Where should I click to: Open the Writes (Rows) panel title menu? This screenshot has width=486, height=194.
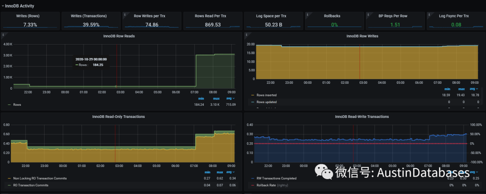28,15
